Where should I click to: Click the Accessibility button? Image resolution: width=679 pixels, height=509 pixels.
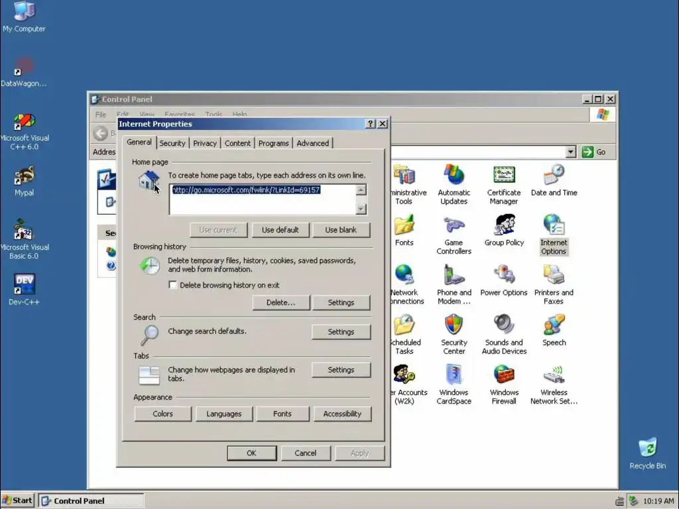[342, 414]
